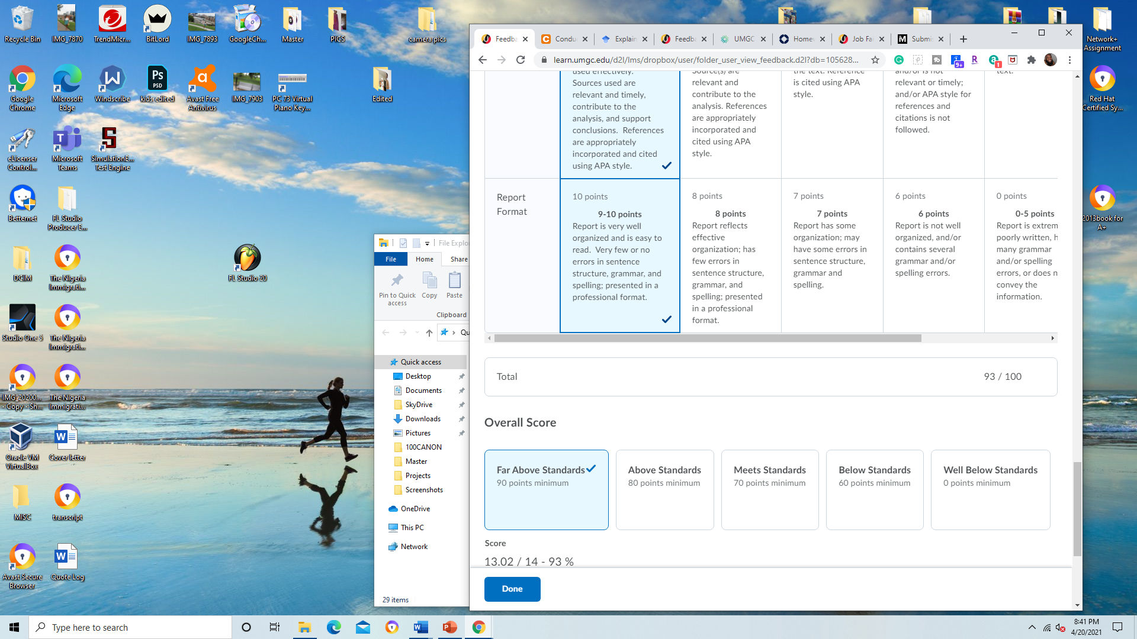Open the Windows Start menu
Image resolution: width=1137 pixels, height=639 pixels.
coord(14,627)
